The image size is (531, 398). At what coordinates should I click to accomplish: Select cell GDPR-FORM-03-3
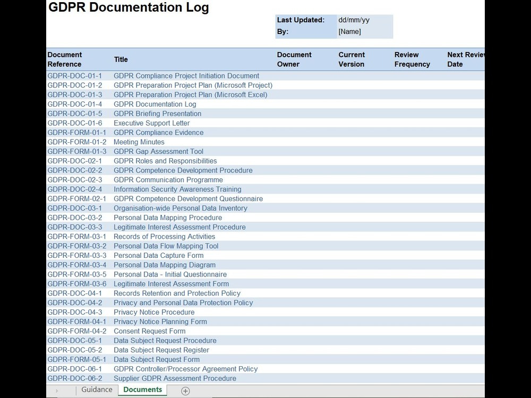click(77, 256)
